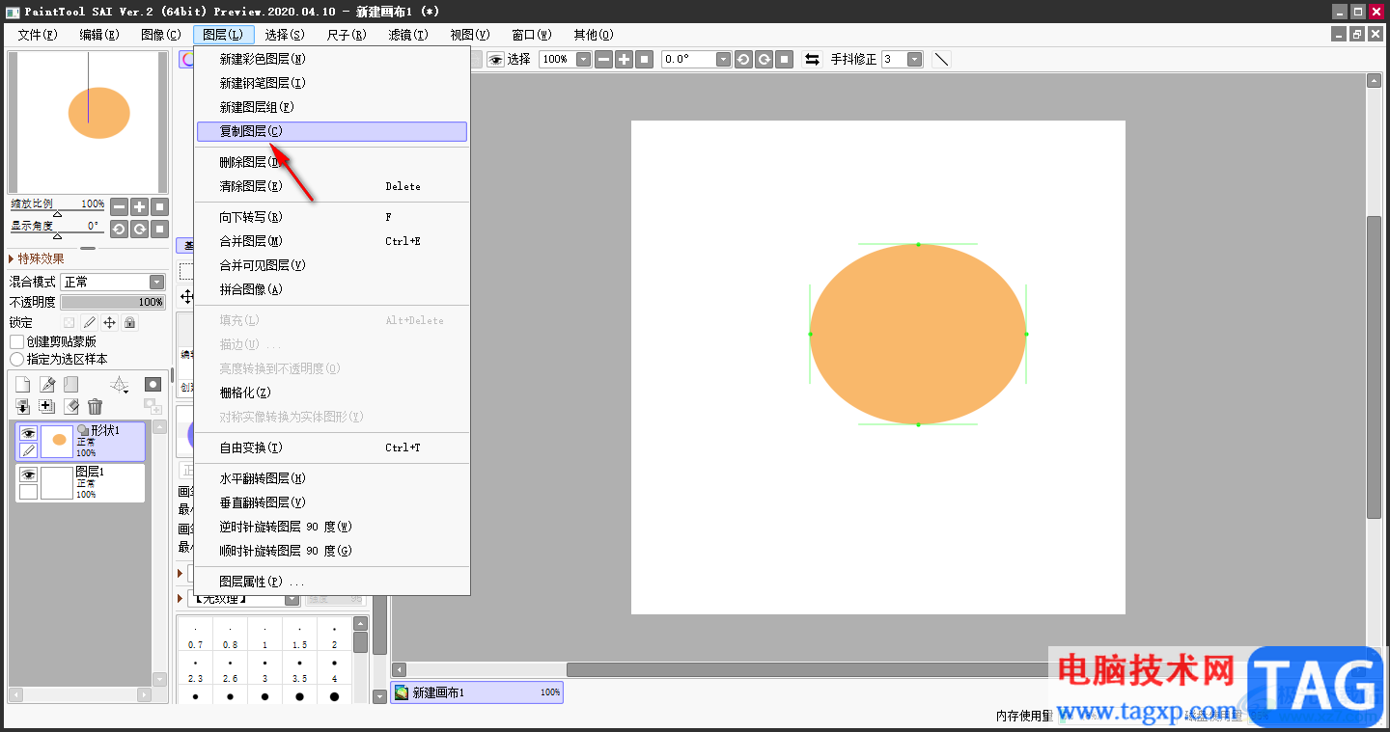The height and width of the screenshot is (732, 1390).
Task: Click the layer mask icon
Action: pyautogui.click(x=153, y=385)
